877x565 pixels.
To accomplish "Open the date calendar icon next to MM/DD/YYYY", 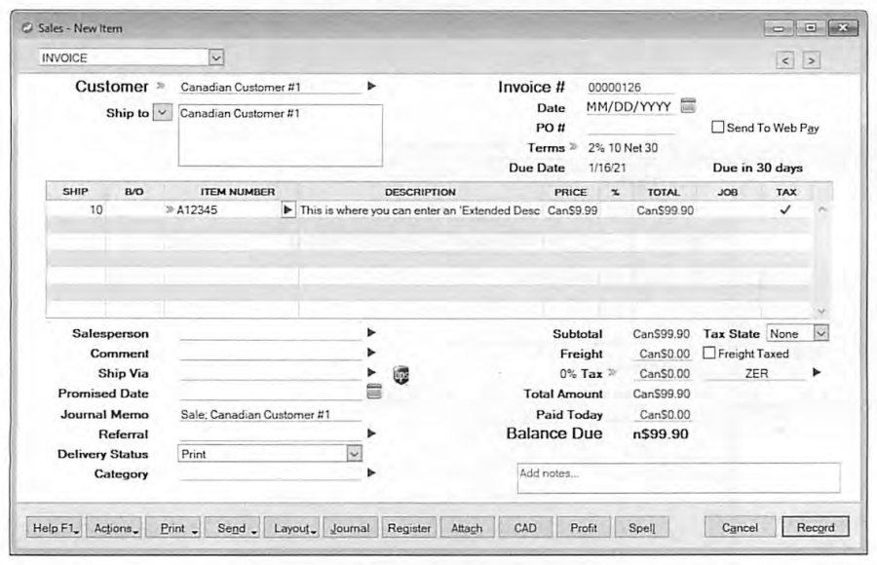I will [688, 105].
